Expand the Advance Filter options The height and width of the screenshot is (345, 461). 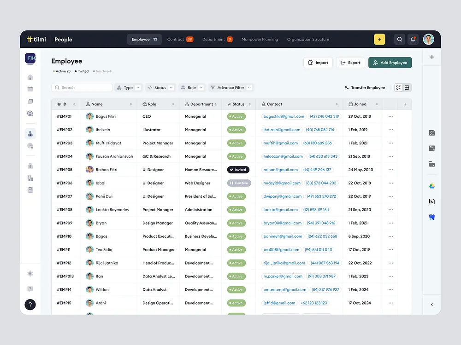230,87
